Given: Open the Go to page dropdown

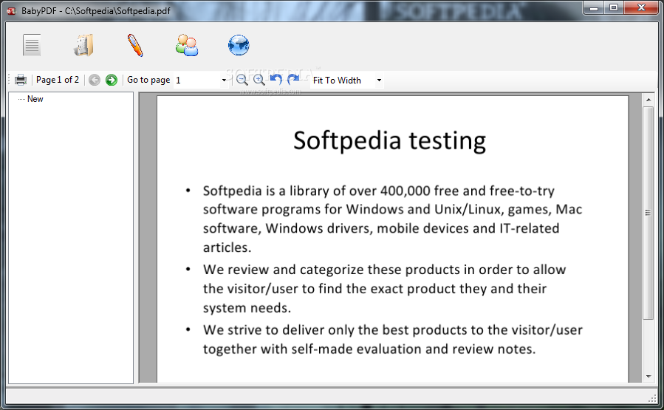Looking at the screenshot, I should point(224,80).
